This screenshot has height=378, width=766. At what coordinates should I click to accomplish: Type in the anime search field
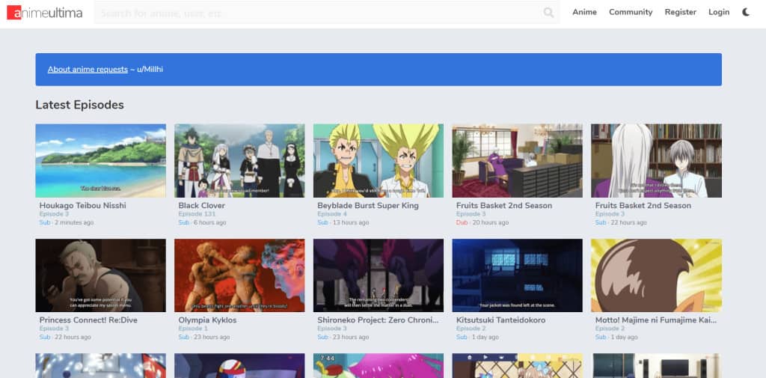coord(314,13)
